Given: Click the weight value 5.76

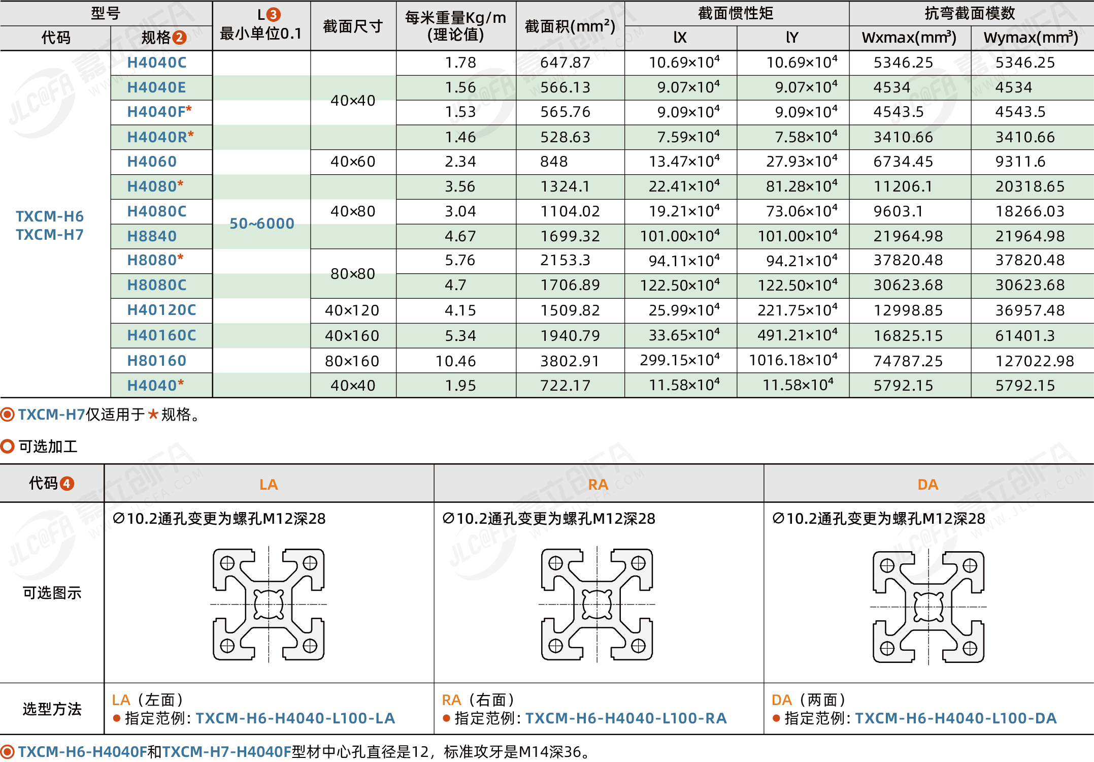Looking at the screenshot, I should [x=460, y=260].
